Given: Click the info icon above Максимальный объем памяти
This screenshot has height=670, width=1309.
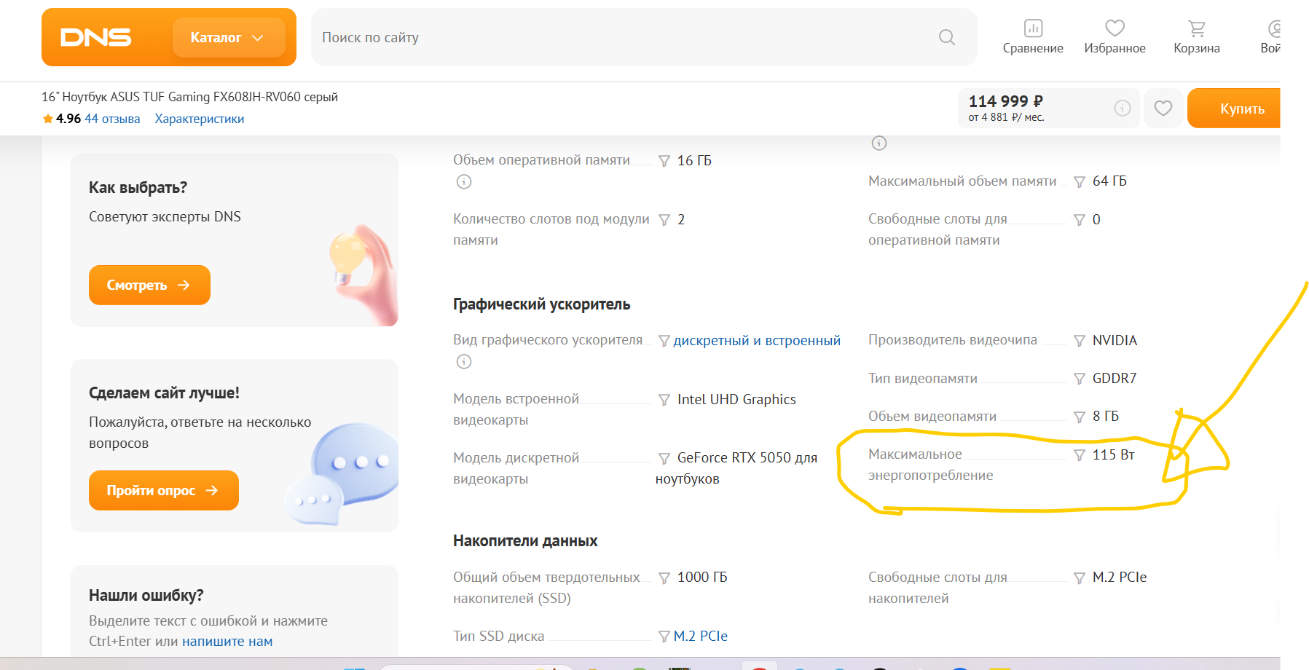Looking at the screenshot, I should pyautogui.click(x=879, y=143).
